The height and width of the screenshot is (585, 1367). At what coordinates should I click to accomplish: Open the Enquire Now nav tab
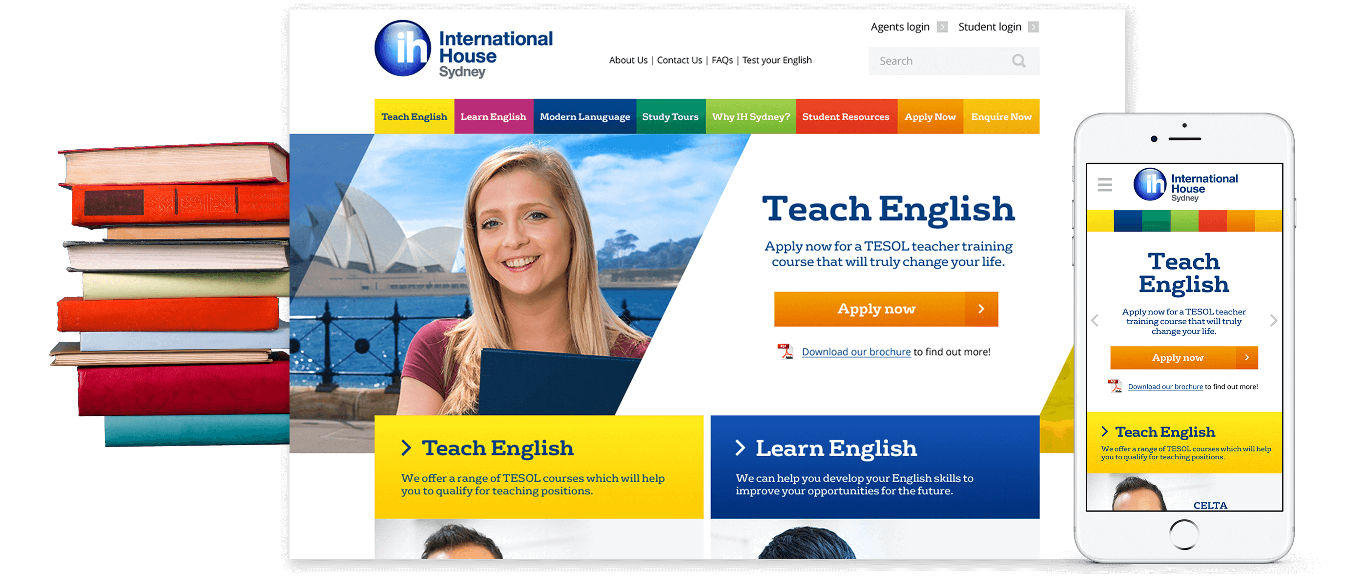(1001, 117)
